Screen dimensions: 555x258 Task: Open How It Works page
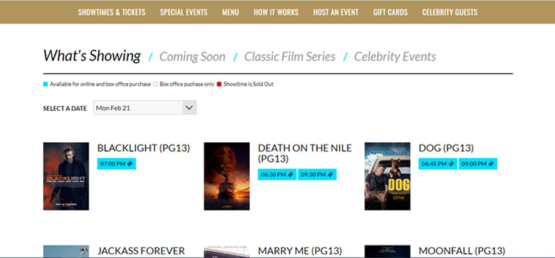tap(276, 12)
